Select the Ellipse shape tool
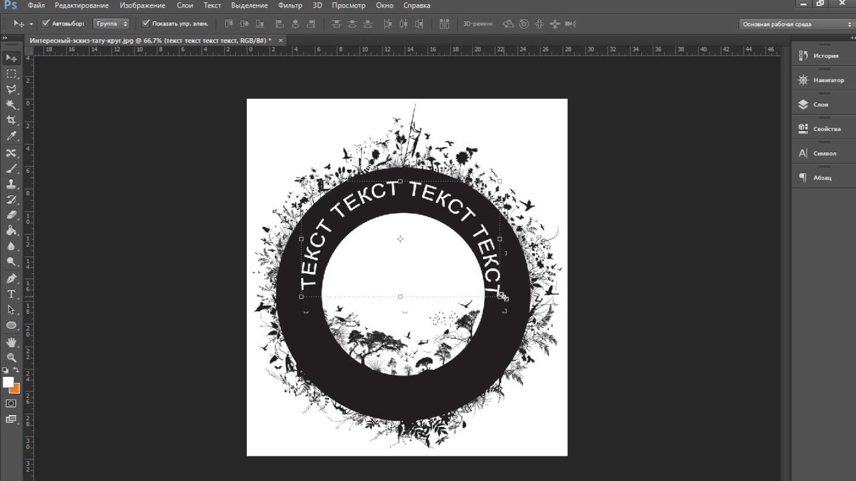This screenshot has width=856, height=481. tap(11, 325)
